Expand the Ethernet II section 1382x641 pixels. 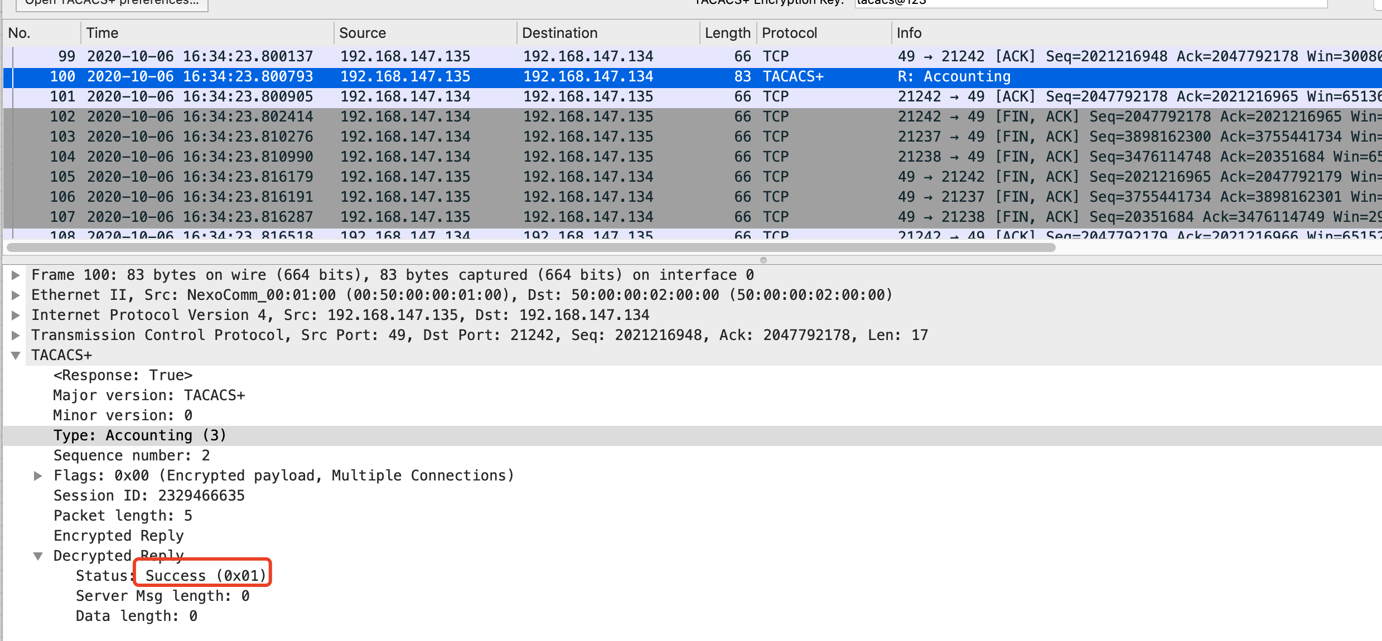coord(16,295)
